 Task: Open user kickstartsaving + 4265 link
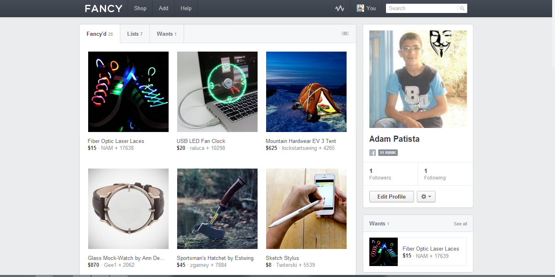click(308, 148)
